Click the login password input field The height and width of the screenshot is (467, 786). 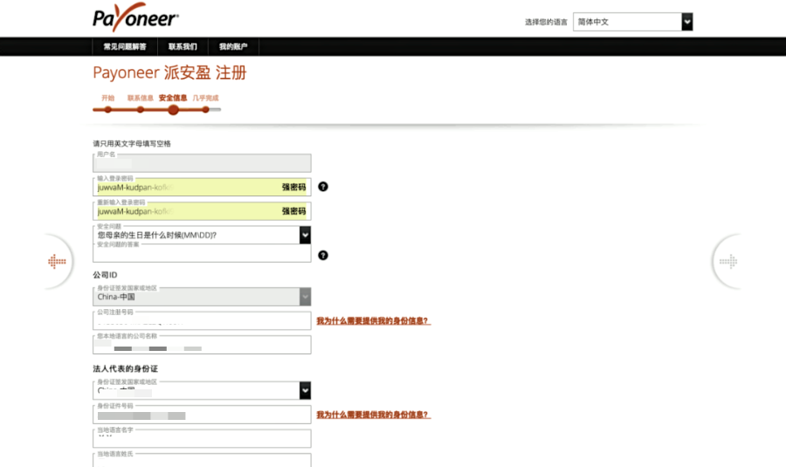click(x=188, y=187)
